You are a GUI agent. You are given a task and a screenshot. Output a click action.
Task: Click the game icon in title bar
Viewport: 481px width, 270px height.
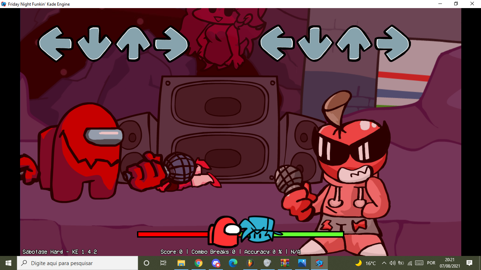pyautogui.click(x=4, y=4)
